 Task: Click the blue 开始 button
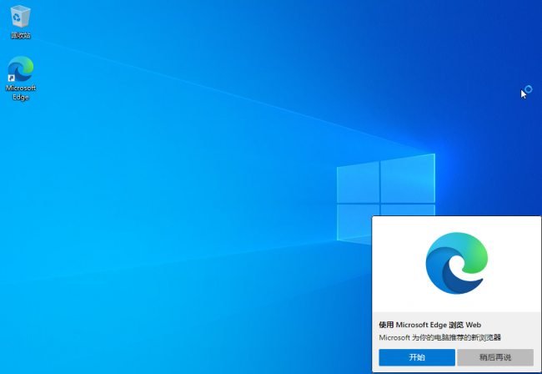[417, 357]
